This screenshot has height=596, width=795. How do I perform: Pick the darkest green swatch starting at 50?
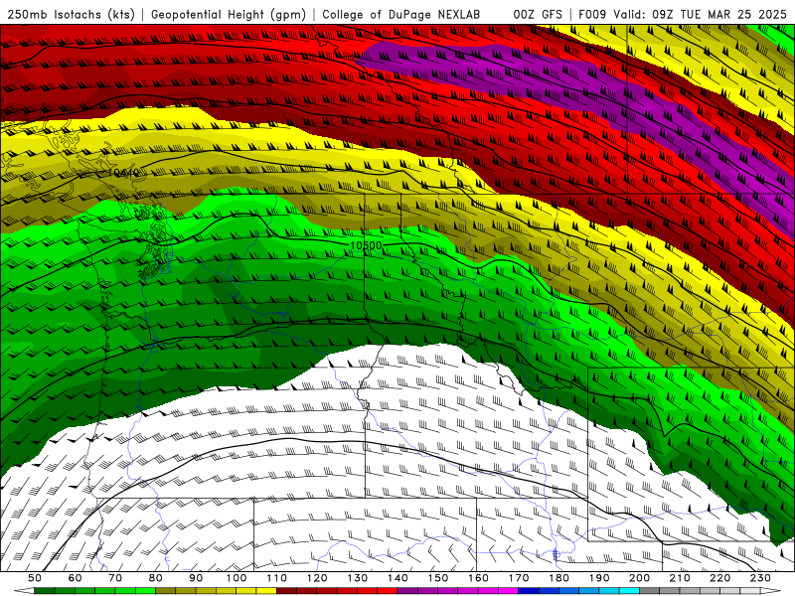coord(45,591)
